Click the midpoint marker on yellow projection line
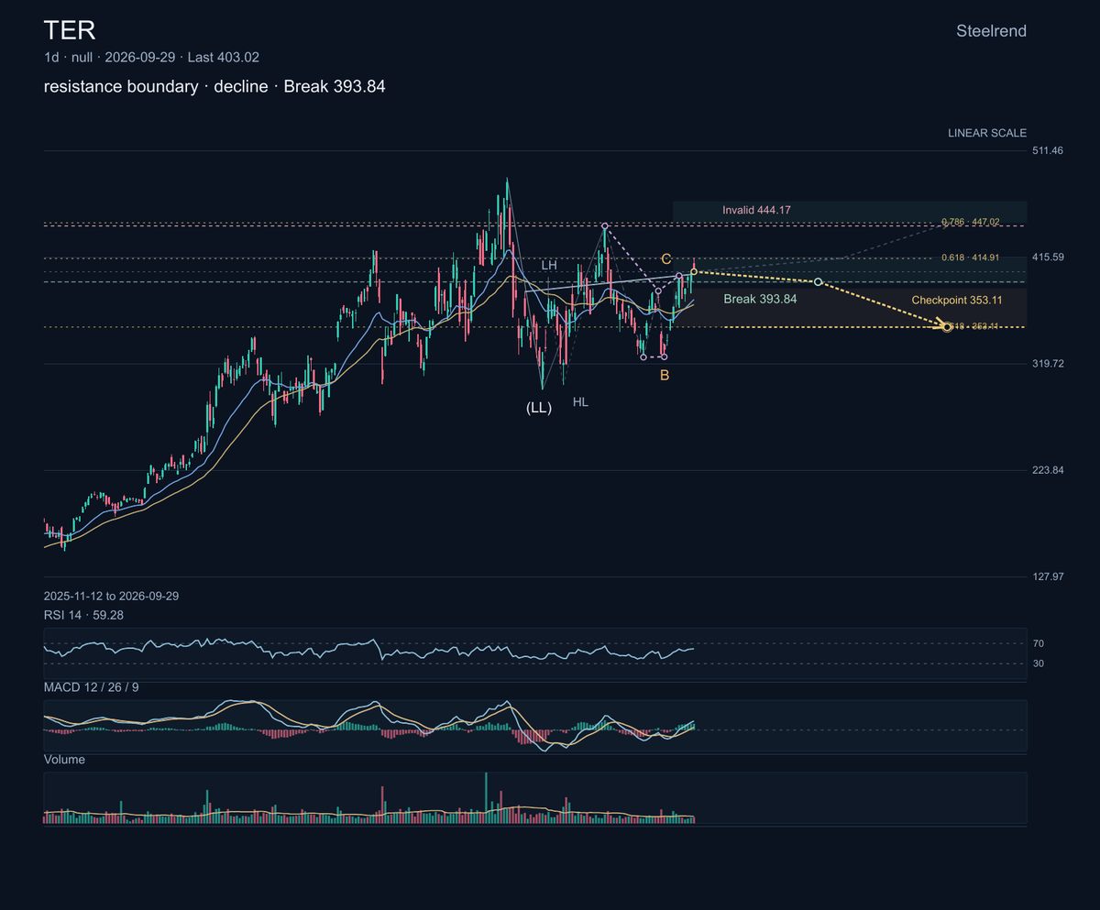The image size is (1100, 910). click(818, 281)
